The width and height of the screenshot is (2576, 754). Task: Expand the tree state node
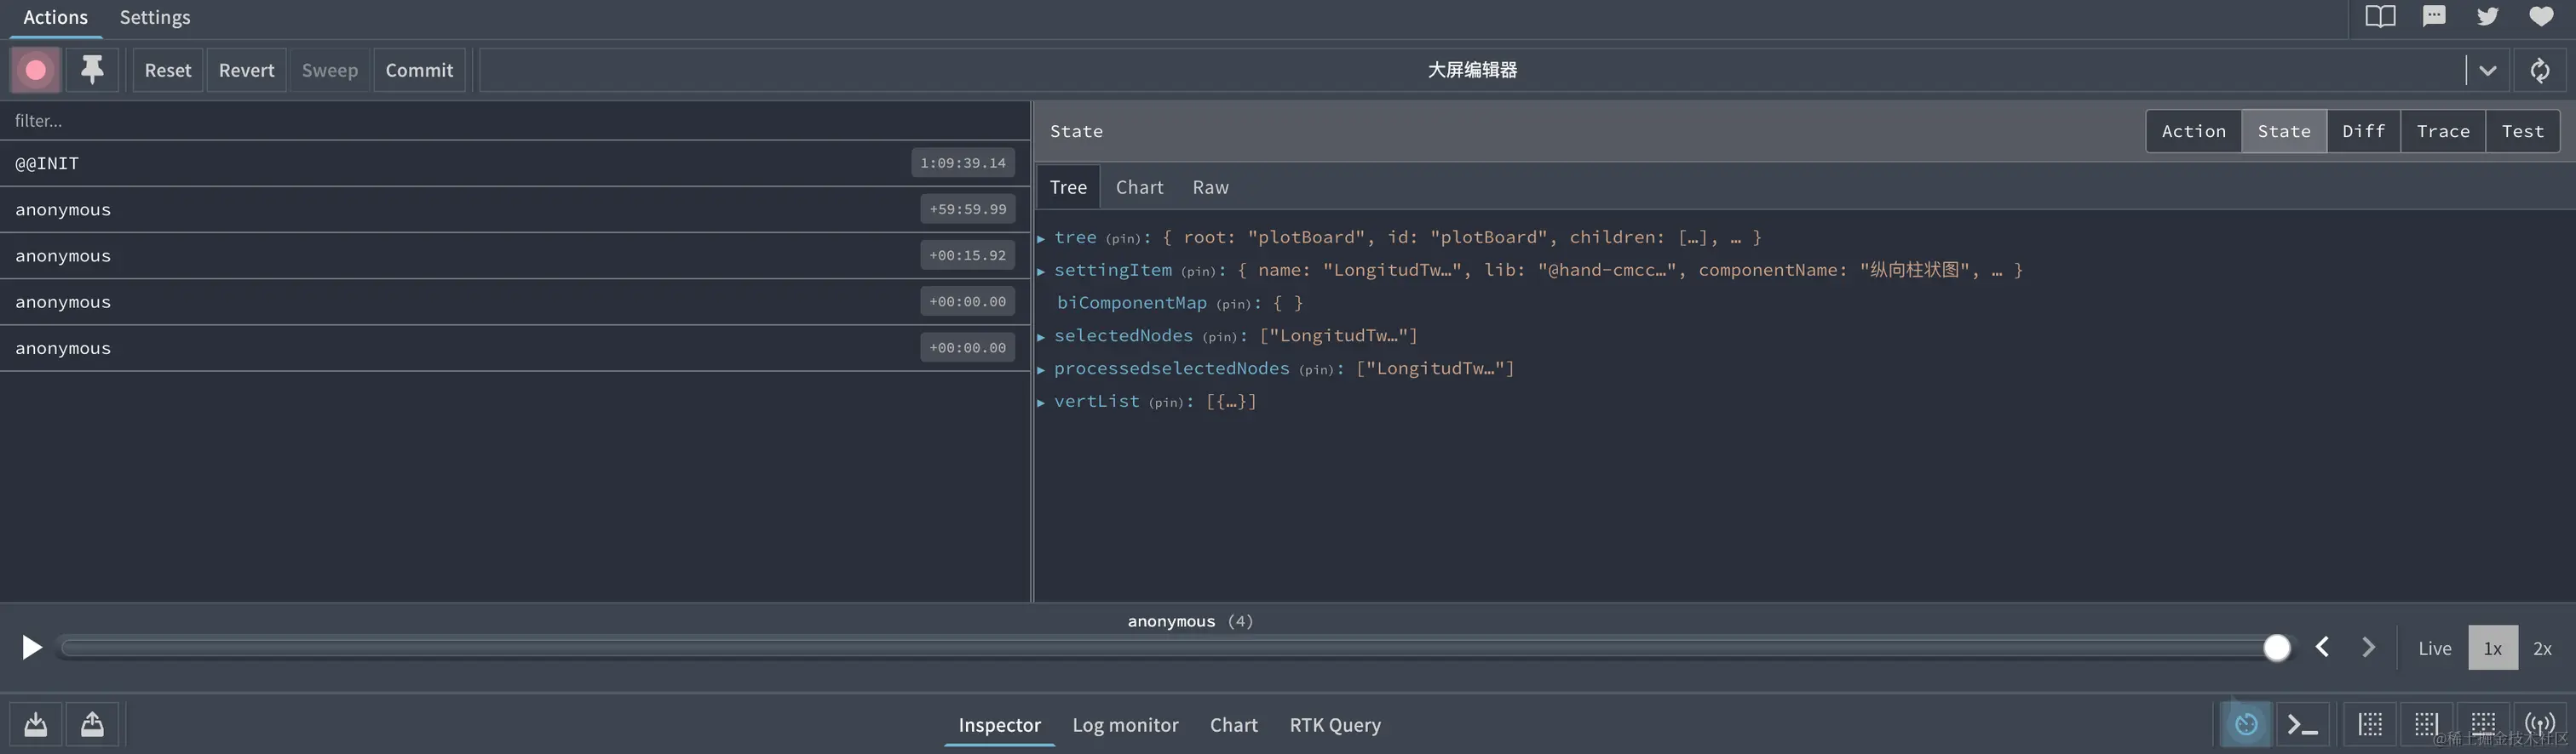(x=1041, y=237)
